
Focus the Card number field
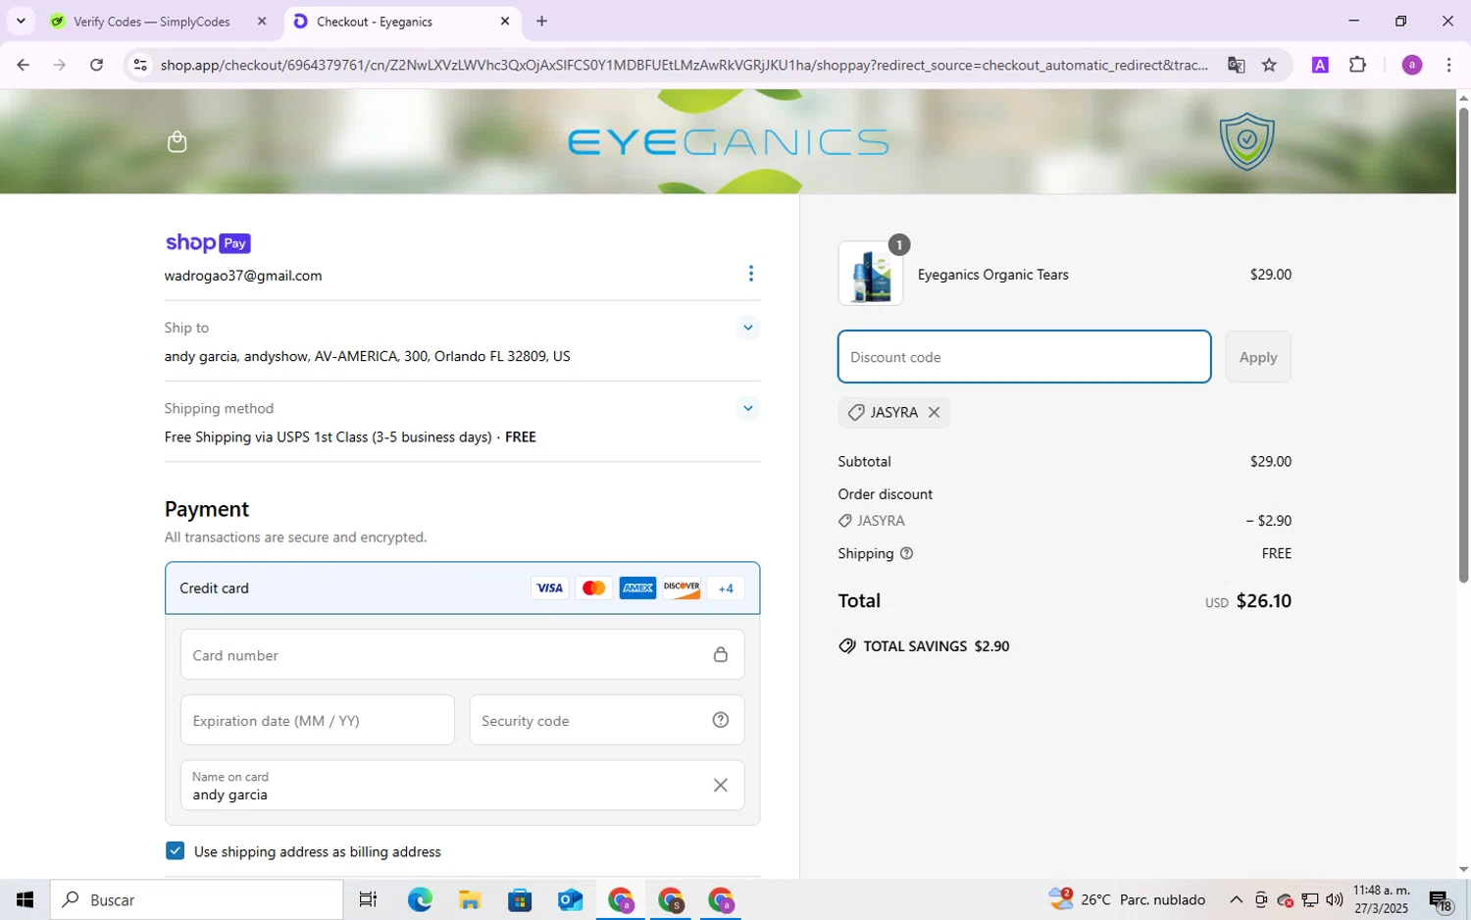[x=462, y=655]
